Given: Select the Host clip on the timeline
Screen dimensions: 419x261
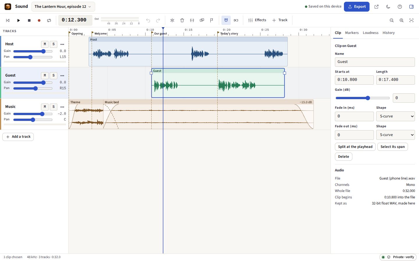Looking at the screenshot, I should (188, 52).
